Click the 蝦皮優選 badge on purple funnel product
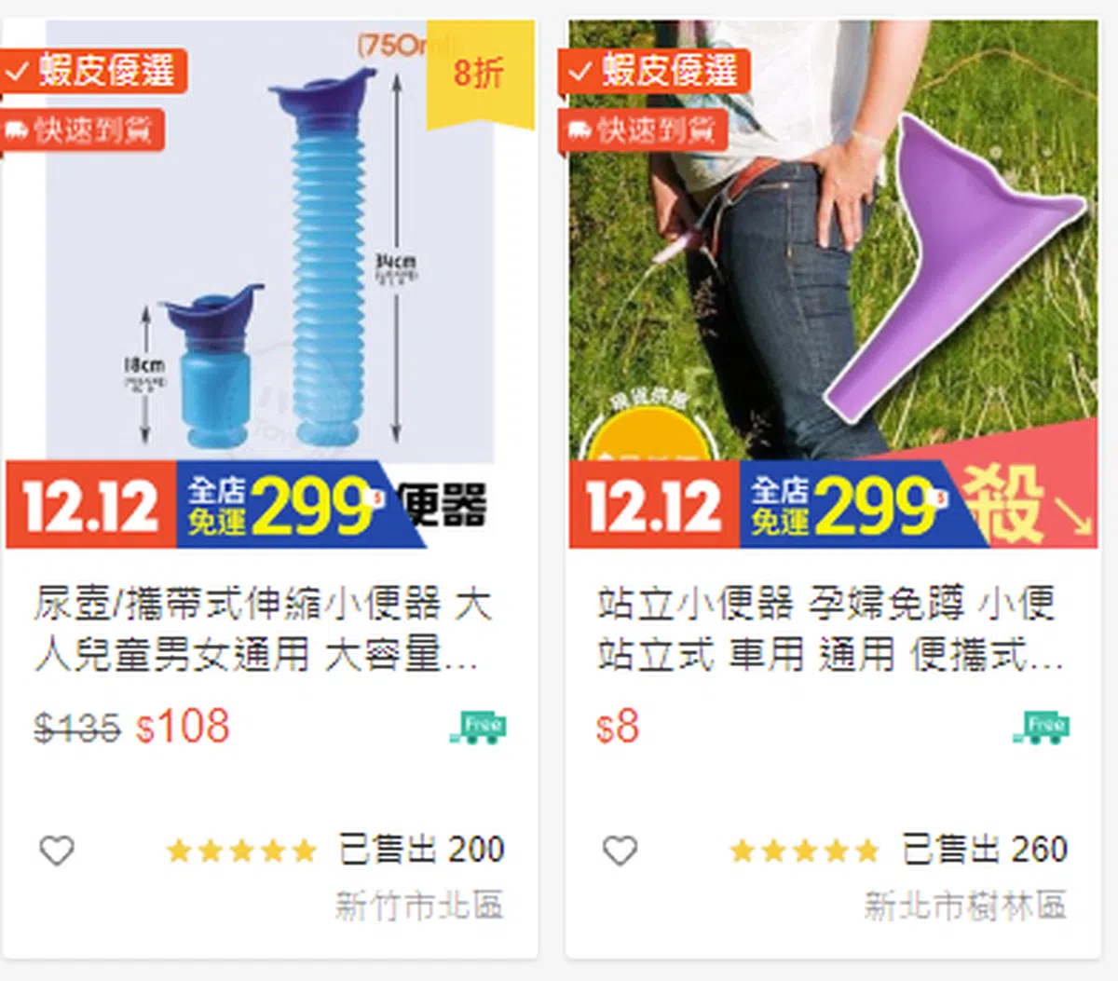The width and height of the screenshot is (1118, 981). (x=654, y=71)
